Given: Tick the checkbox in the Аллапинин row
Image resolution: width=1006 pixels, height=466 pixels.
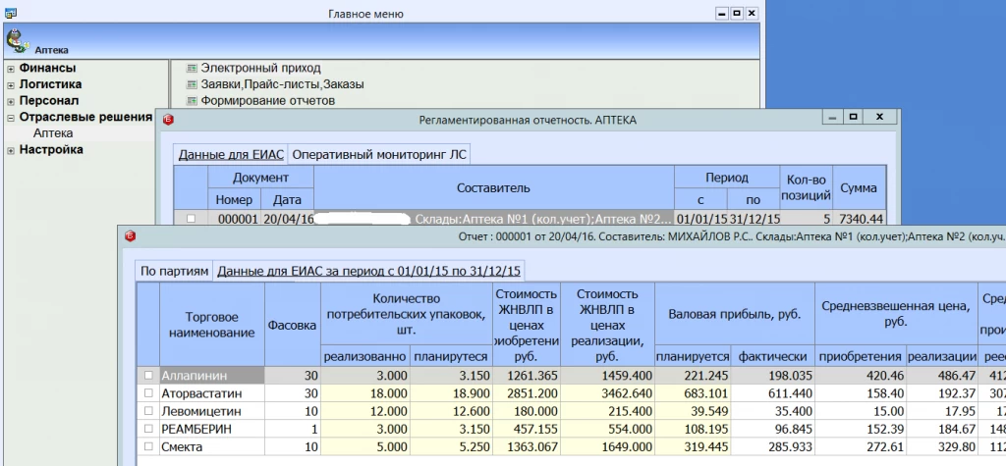Looking at the screenshot, I should 149,375.
